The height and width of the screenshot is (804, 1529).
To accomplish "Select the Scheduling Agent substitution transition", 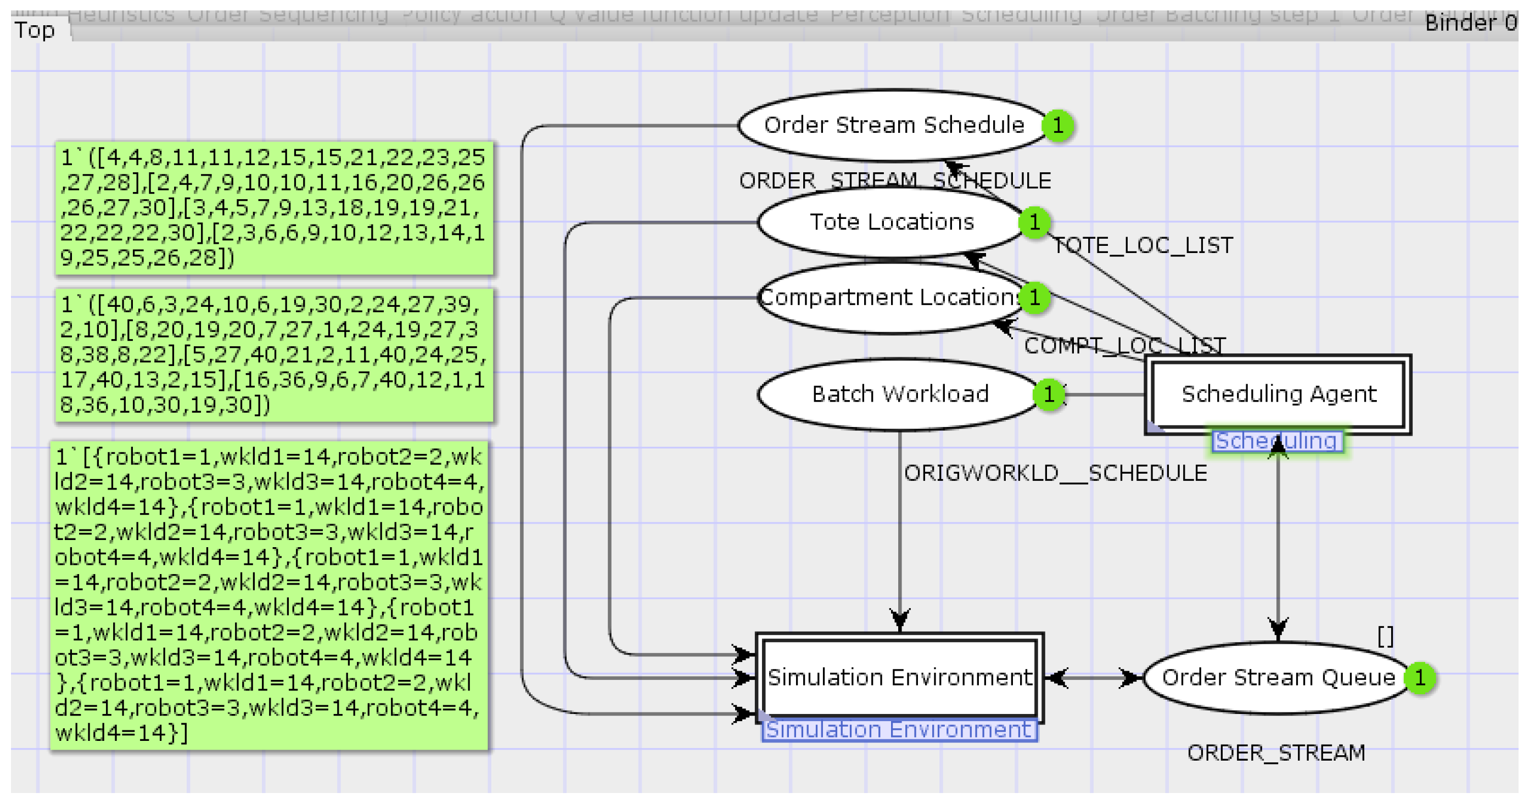I will (x=1278, y=394).
